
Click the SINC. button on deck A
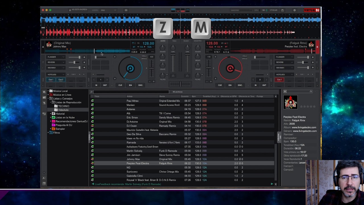pos(140,85)
